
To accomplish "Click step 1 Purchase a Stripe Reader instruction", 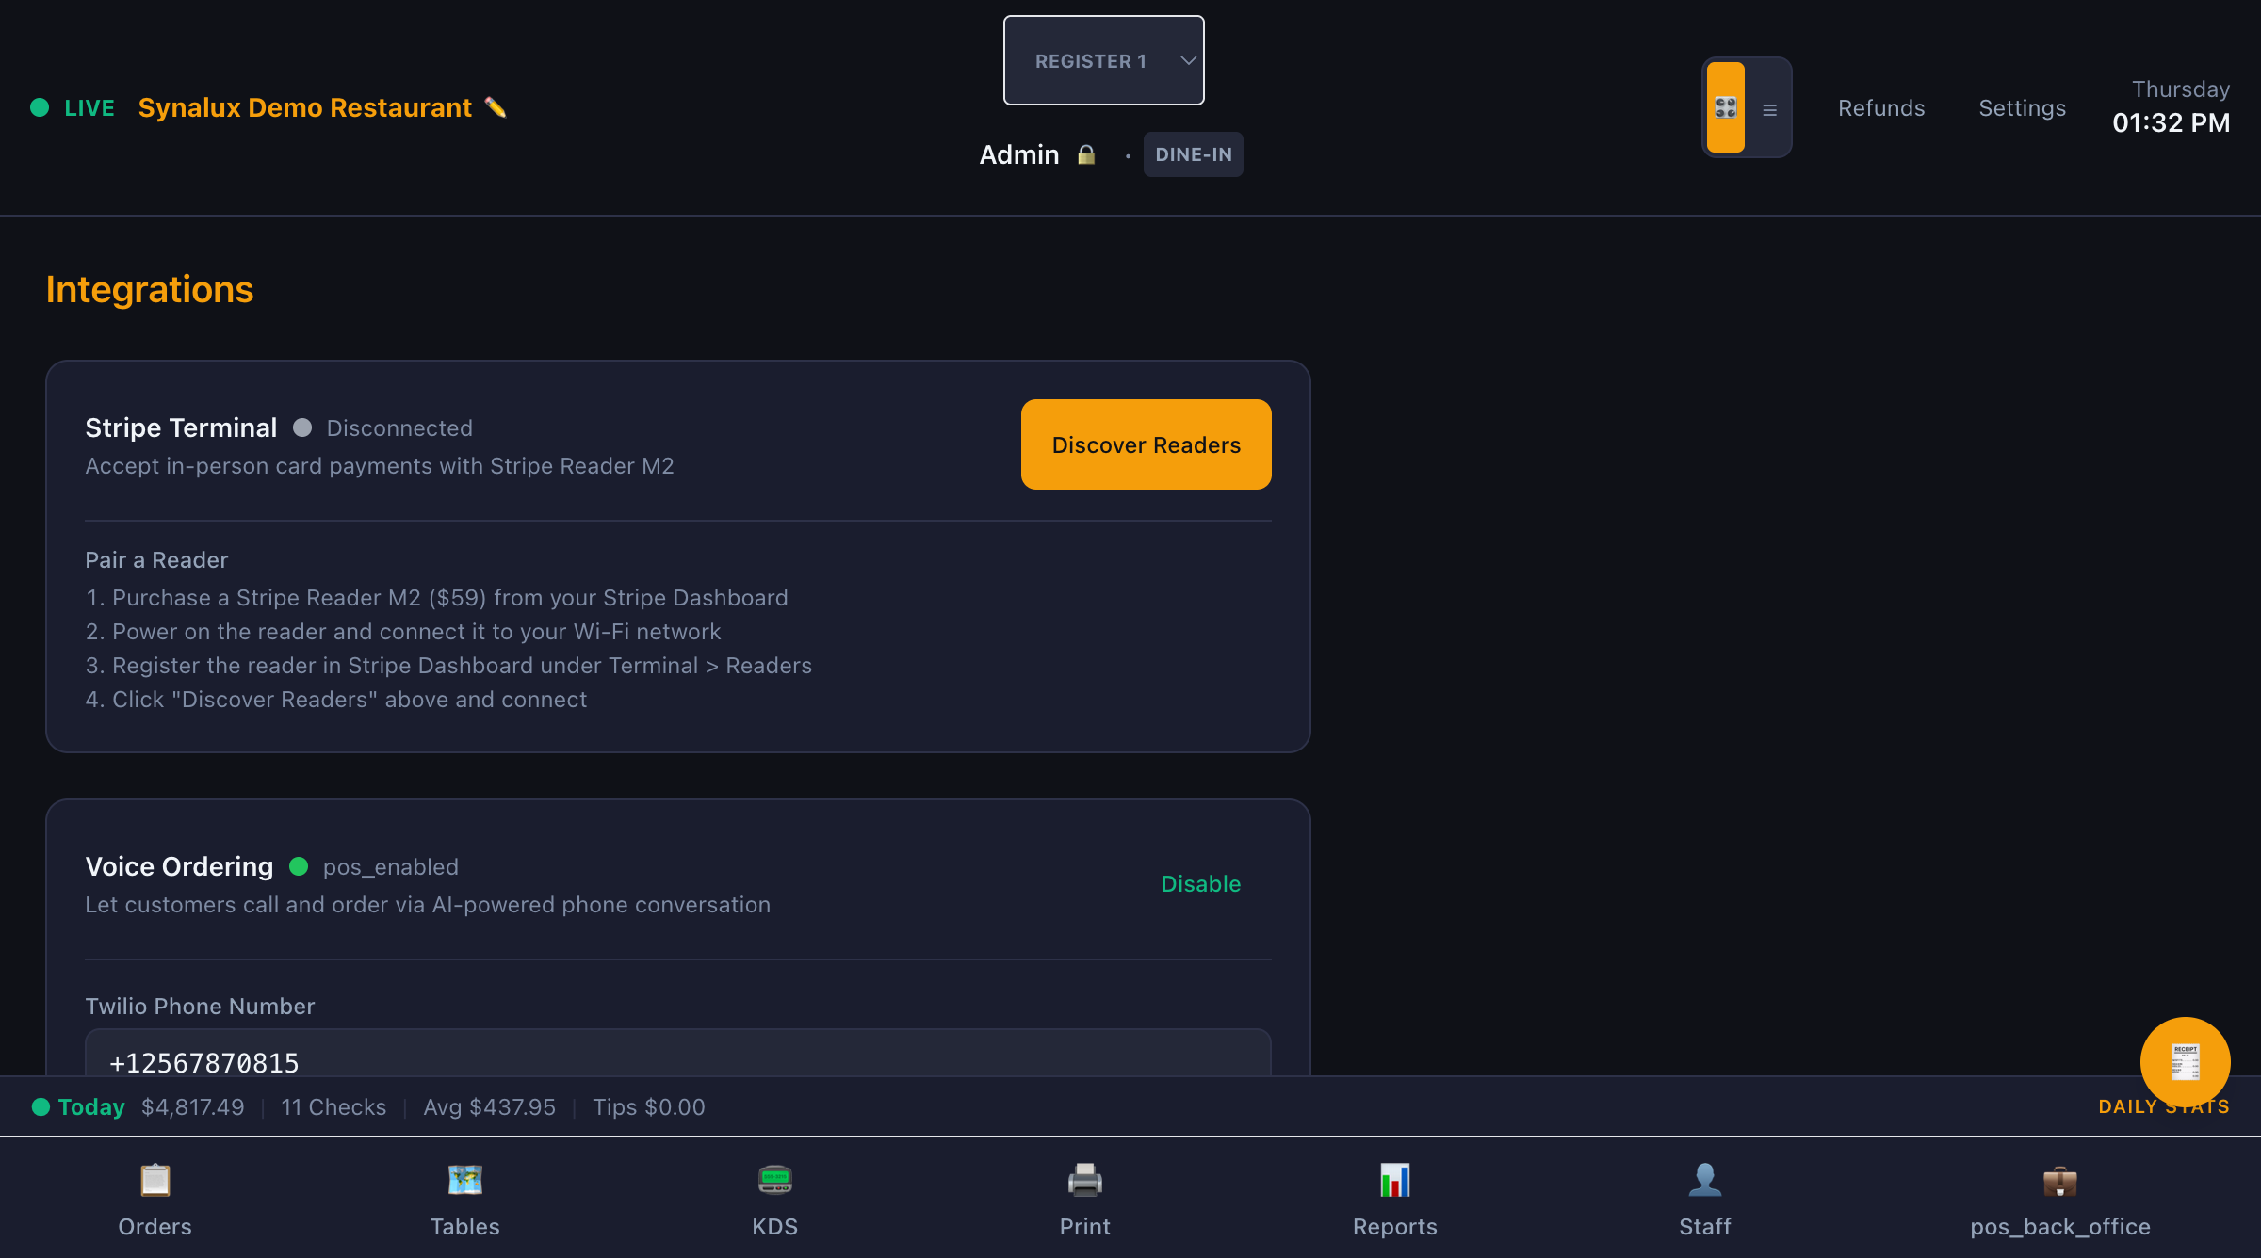I will pos(436,598).
